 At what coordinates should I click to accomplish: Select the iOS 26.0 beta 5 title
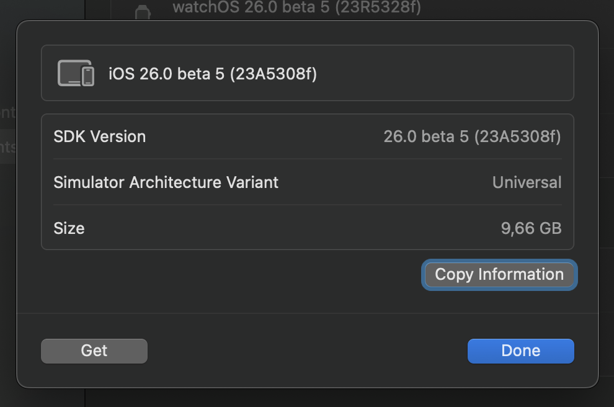click(213, 74)
